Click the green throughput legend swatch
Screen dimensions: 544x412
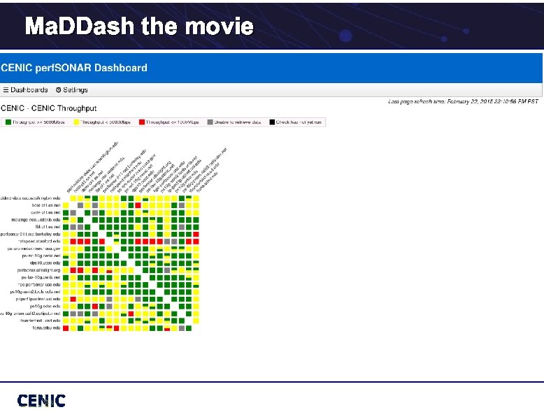pos(8,122)
